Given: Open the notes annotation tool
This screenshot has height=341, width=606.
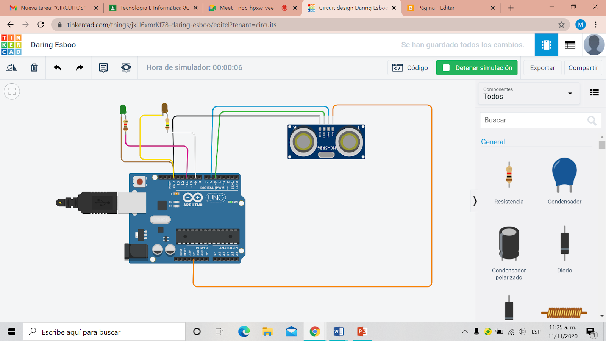Looking at the screenshot, I should [103, 68].
